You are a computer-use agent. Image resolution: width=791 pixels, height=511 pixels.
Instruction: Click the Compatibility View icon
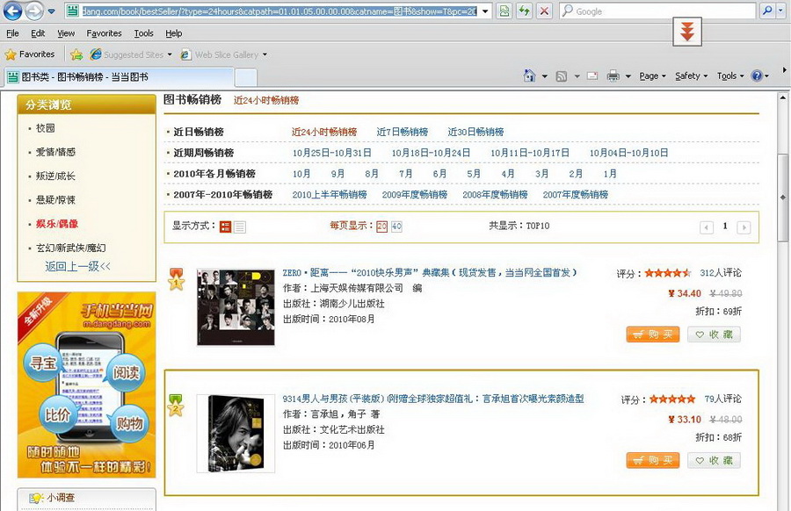(504, 11)
